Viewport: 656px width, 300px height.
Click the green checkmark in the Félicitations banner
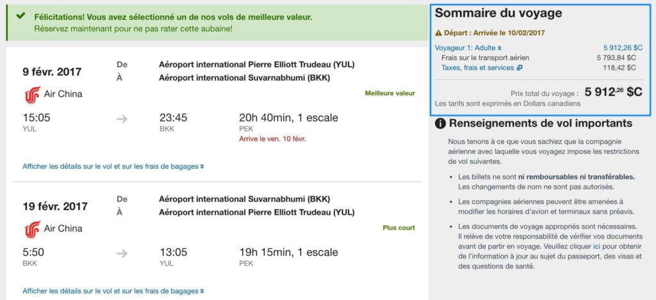coord(21,15)
